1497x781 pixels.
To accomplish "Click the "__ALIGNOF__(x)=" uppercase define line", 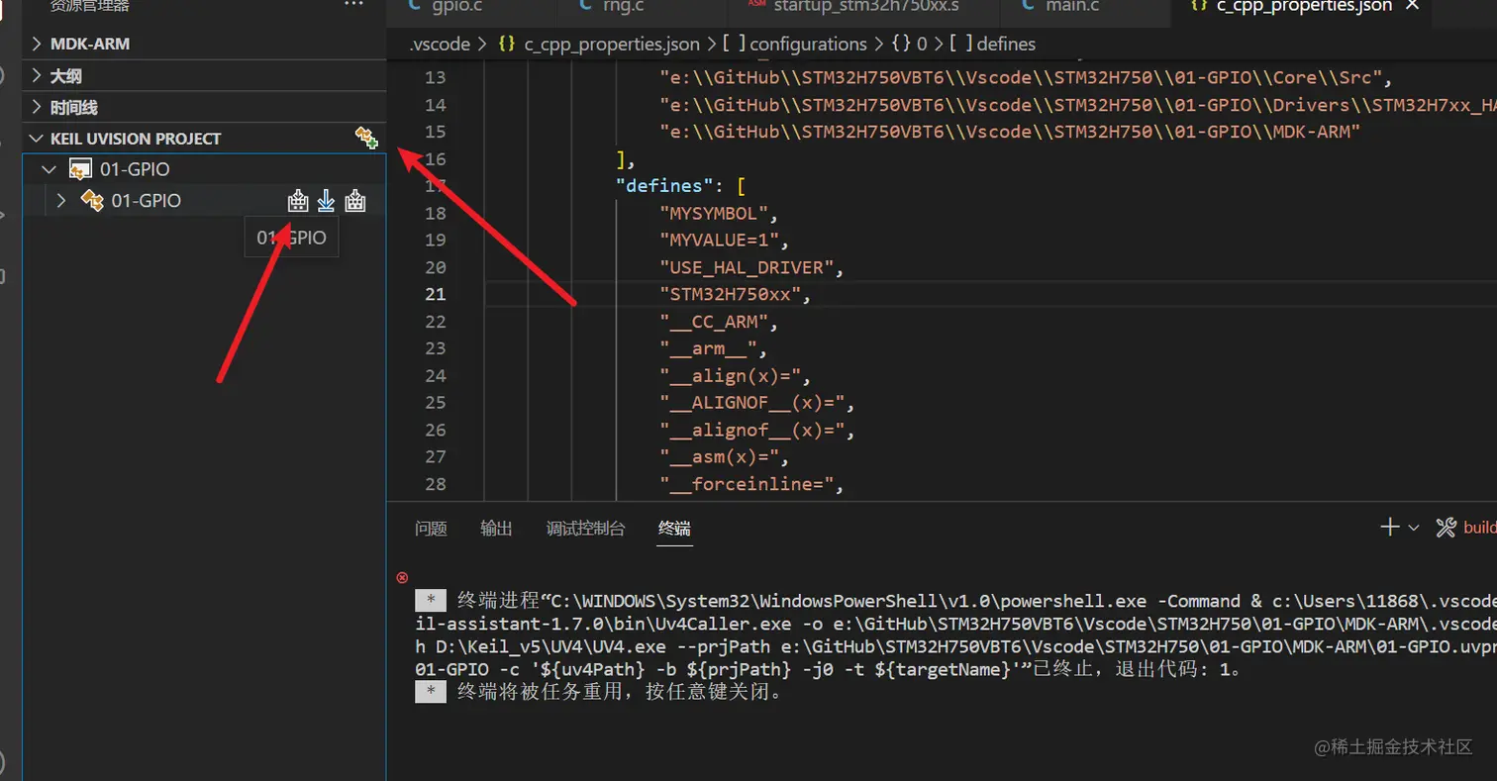I will pyautogui.click(x=757, y=403).
